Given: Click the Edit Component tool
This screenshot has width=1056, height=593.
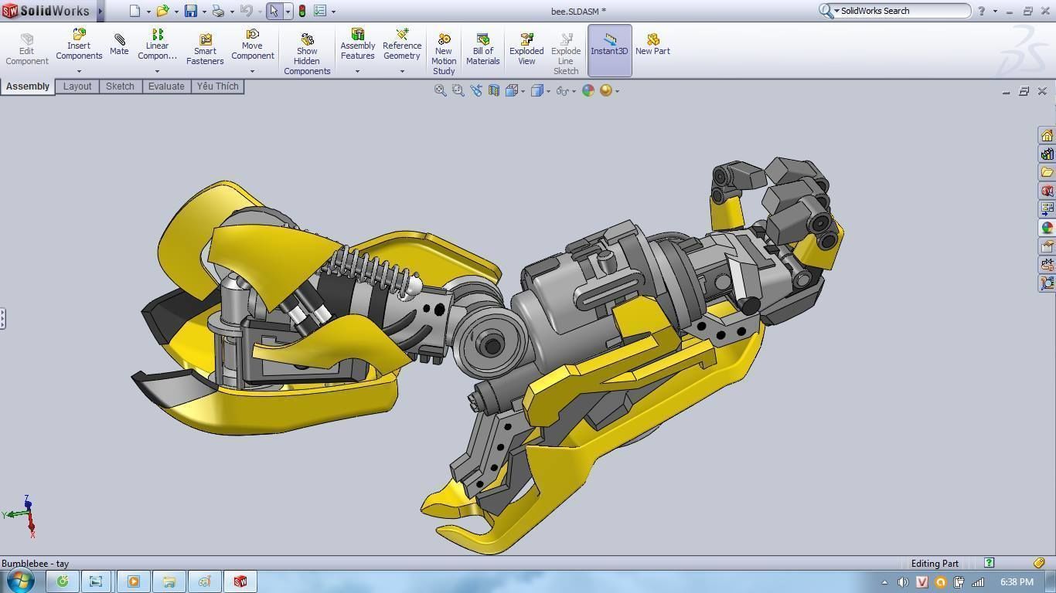Looking at the screenshot, I should [26, 49].
